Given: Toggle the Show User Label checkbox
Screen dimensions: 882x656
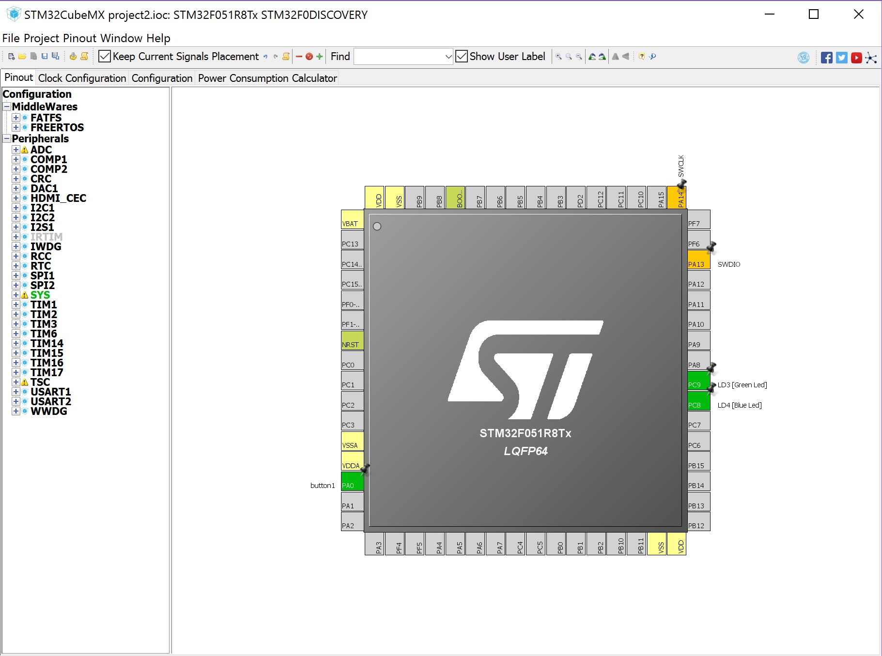Looking at the screenshot, I should [x=462, y=57].
